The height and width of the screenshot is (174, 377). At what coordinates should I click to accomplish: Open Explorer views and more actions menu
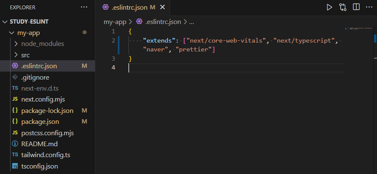pyautogui.click(x=84, y=7)
